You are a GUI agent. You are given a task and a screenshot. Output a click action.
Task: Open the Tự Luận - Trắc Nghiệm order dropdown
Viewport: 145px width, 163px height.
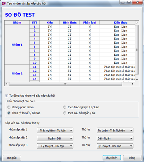pyautogui.click(x=115, y=130)
